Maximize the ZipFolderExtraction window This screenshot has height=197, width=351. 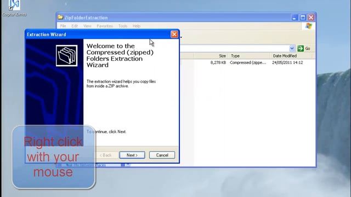[x=303, y=18]
